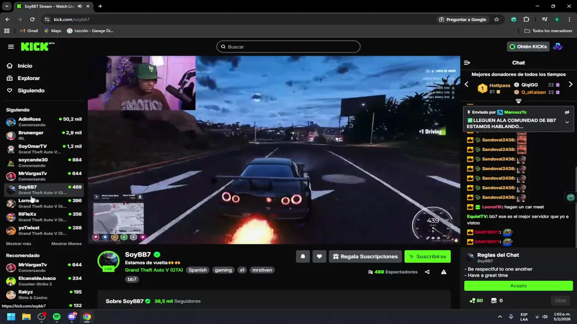Share the stream with the share icon
The width and height of the screenshot is (577, 324).
coord(427,272)
